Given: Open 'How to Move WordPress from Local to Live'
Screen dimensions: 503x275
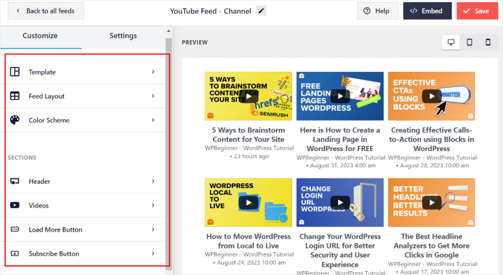Looking at the screenshot, I should coord(249,241).
